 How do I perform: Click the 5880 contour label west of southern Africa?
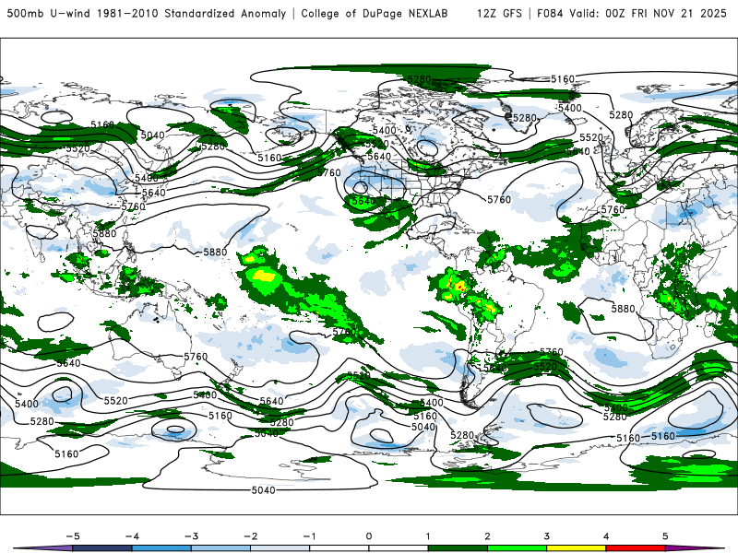(623, 309)
